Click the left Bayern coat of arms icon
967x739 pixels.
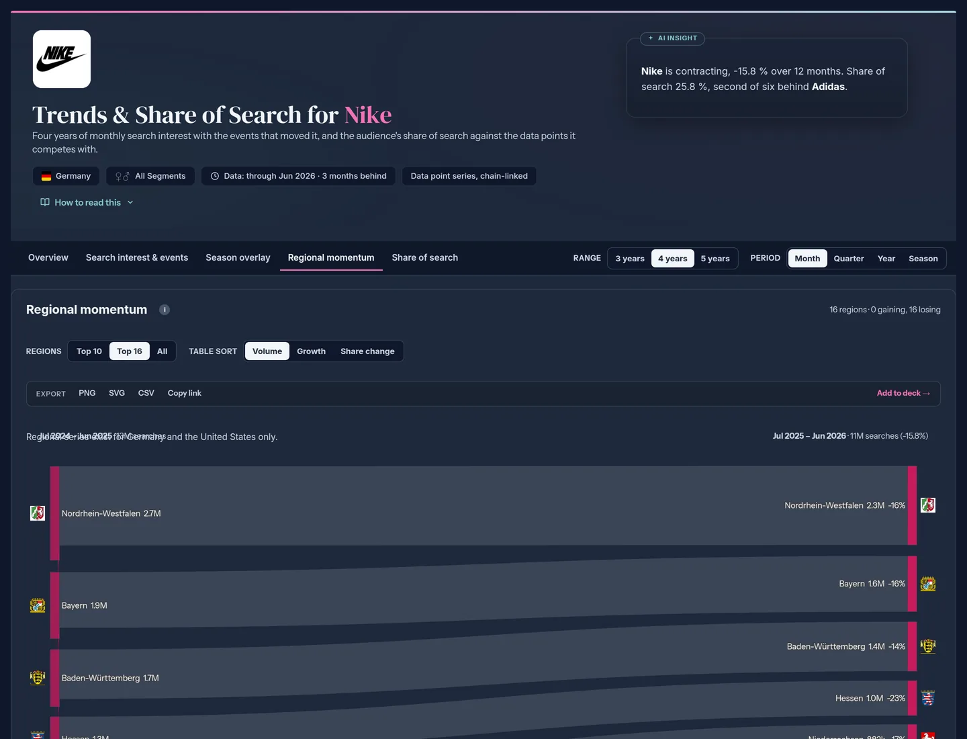[38, 605]
